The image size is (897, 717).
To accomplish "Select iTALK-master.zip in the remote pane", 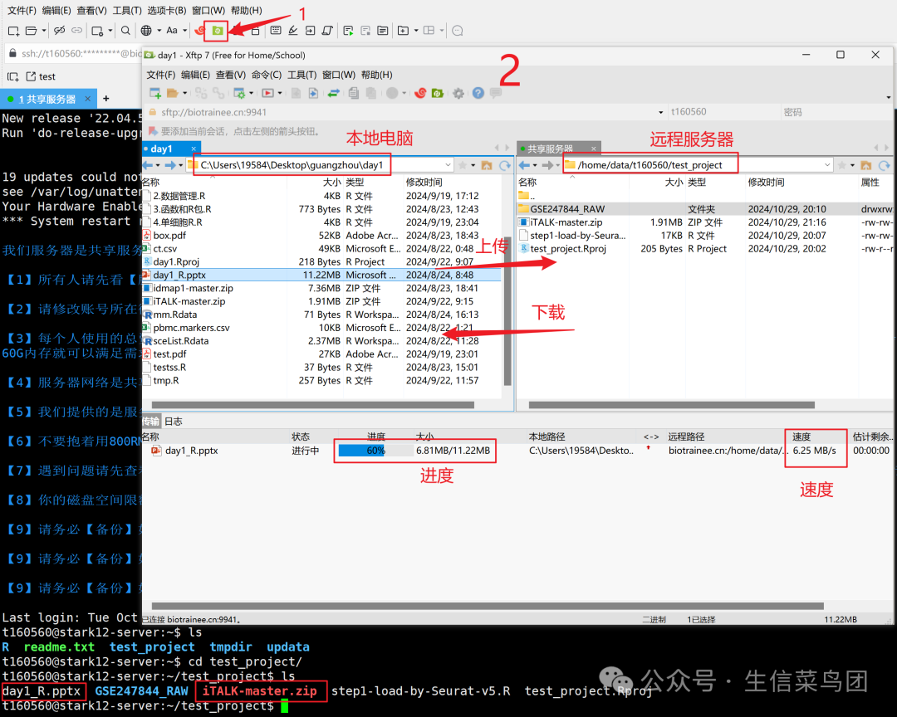I will pos(566,222).
